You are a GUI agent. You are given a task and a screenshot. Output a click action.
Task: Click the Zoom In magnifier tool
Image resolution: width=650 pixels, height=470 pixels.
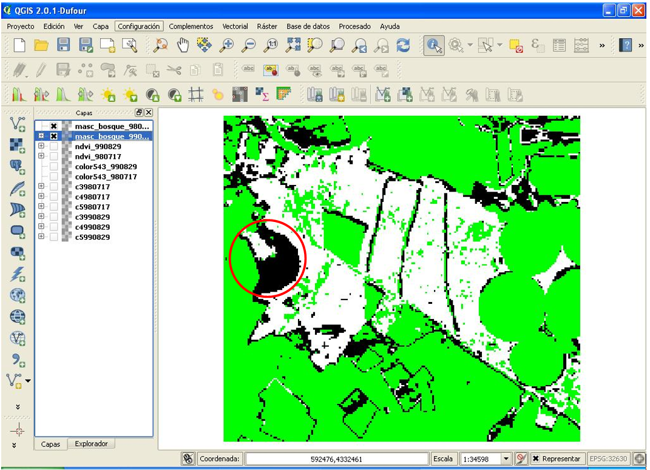[227, 45]
